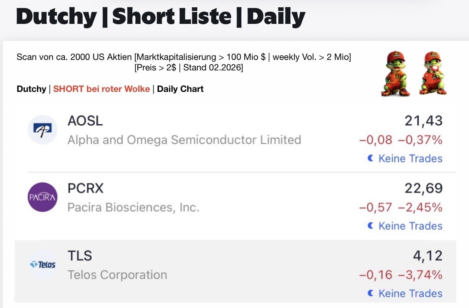Click 'Keine Trades' for Pacira

coord(410,226)
